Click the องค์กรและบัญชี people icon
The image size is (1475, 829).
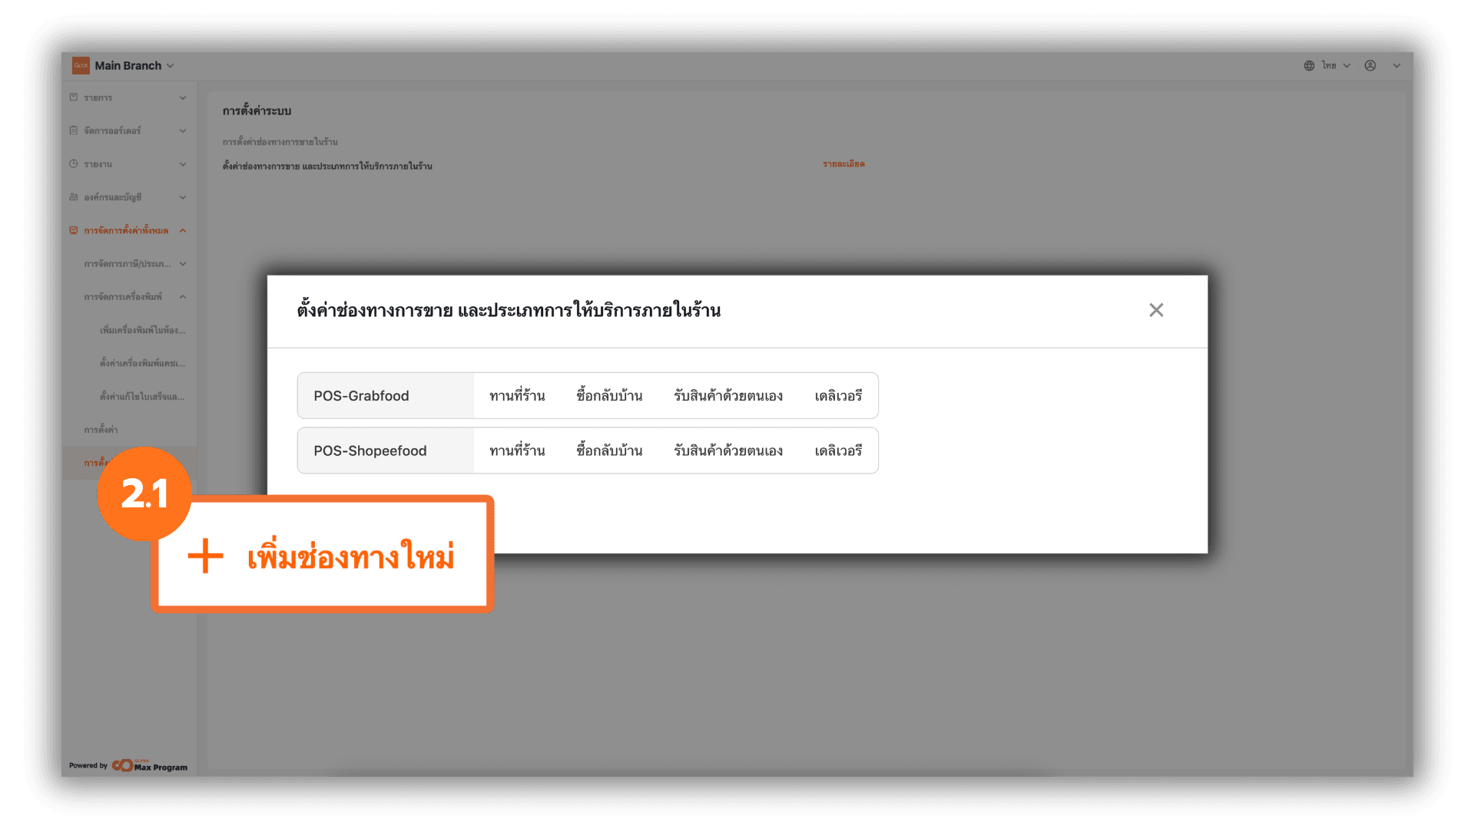74,197
